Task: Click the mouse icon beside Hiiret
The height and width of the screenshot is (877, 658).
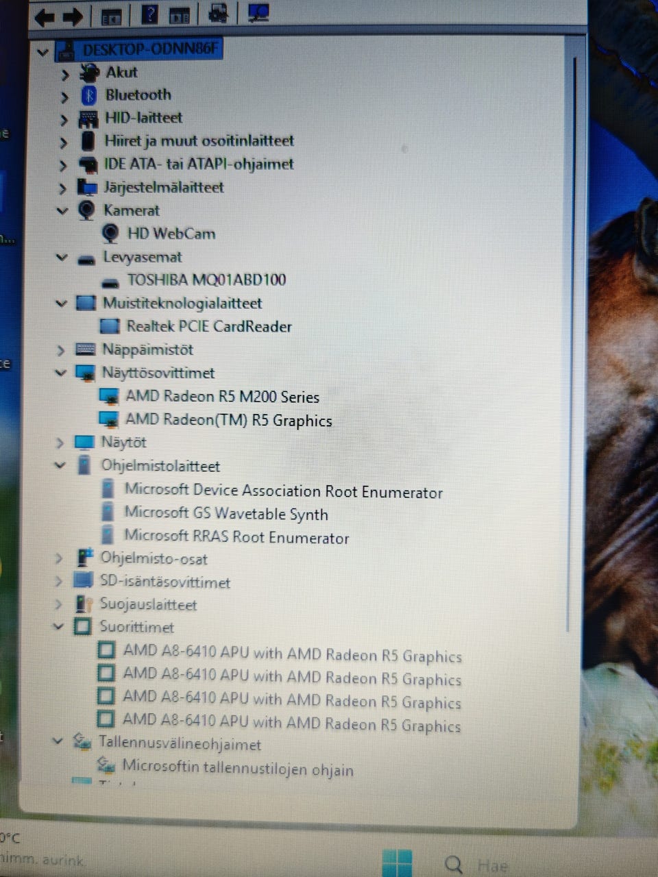Action: pos(88,141)
